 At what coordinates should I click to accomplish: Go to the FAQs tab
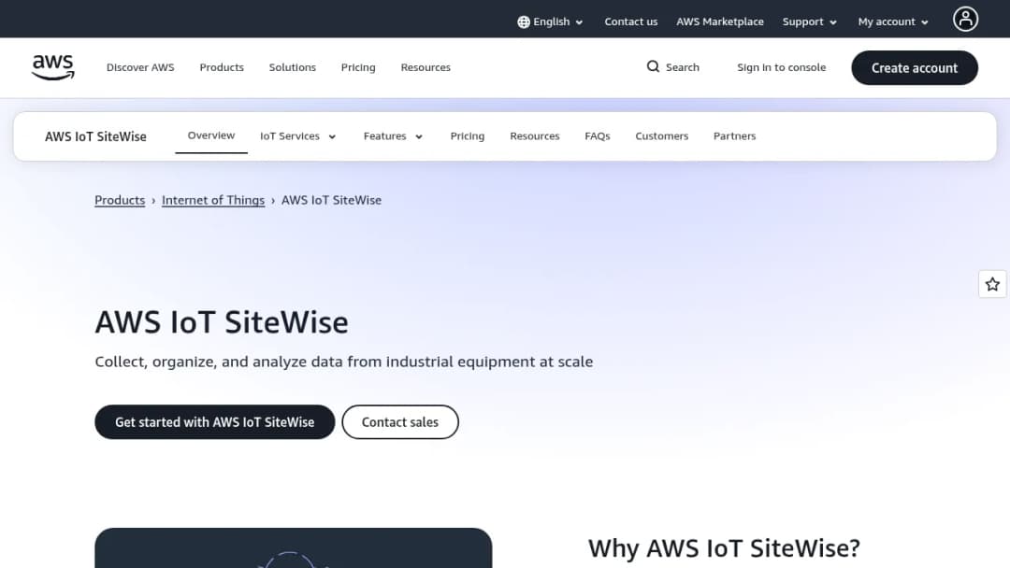(x=597, y=136)
